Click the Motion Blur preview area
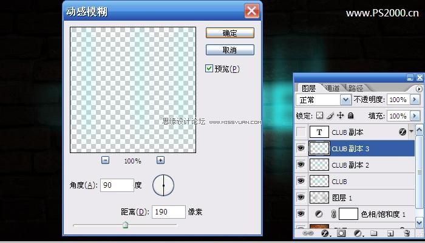The image size is (425, 243). click(133, 90)
